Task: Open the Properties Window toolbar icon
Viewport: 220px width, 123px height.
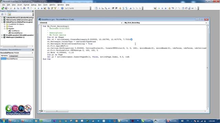Action: click(x=52, y=8)
